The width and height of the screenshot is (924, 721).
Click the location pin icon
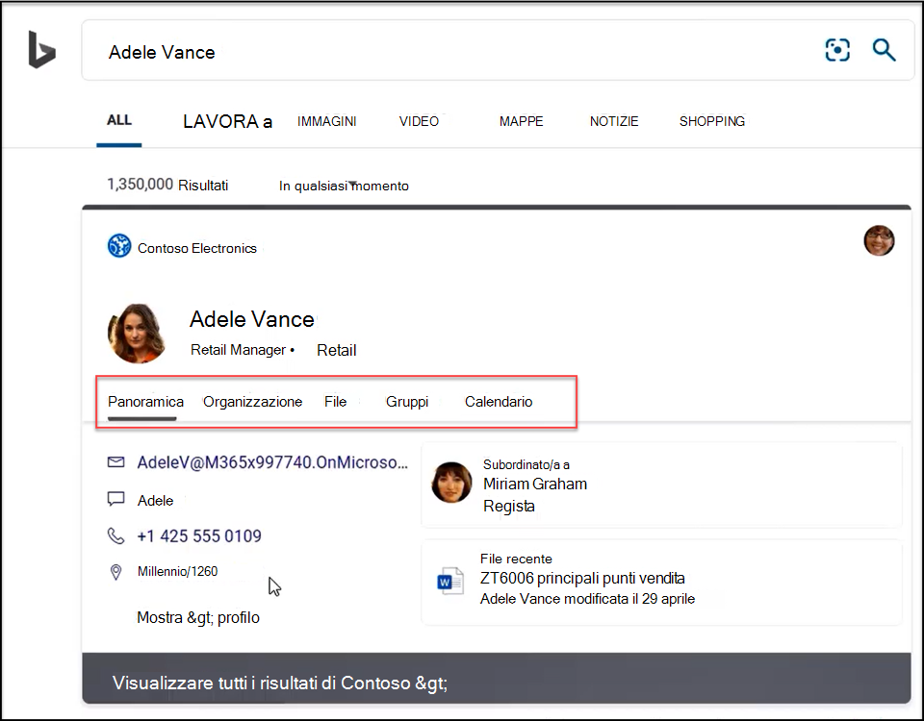point(116,572)
